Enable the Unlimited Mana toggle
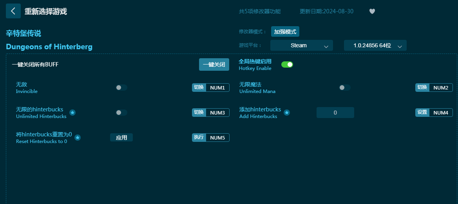Screen dimensions: 458x204 pos(344,88)
